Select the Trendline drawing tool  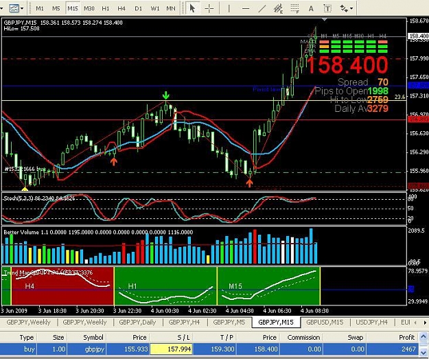[262, 8]
